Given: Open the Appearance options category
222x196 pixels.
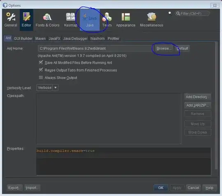Looking at the screenshot, I should click(x=125, y=20).
